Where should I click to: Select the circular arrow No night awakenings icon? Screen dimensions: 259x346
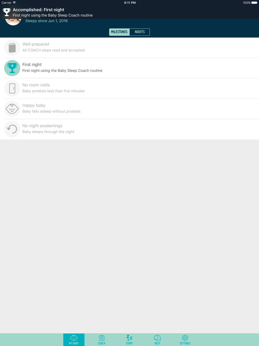[x=12, y=129]
